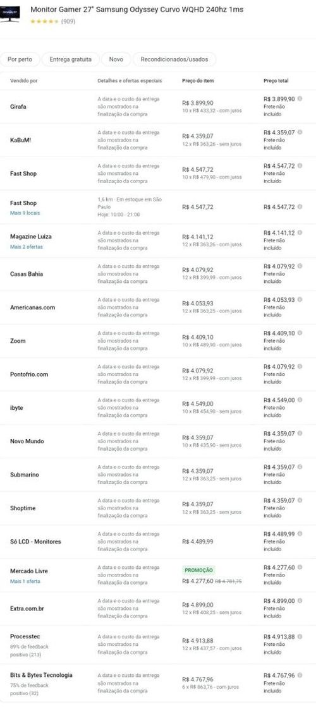Click the info icon beside KaBuM! total price
Image resolution: width=316 pixels, height=709 pixels.
(300, 133)
